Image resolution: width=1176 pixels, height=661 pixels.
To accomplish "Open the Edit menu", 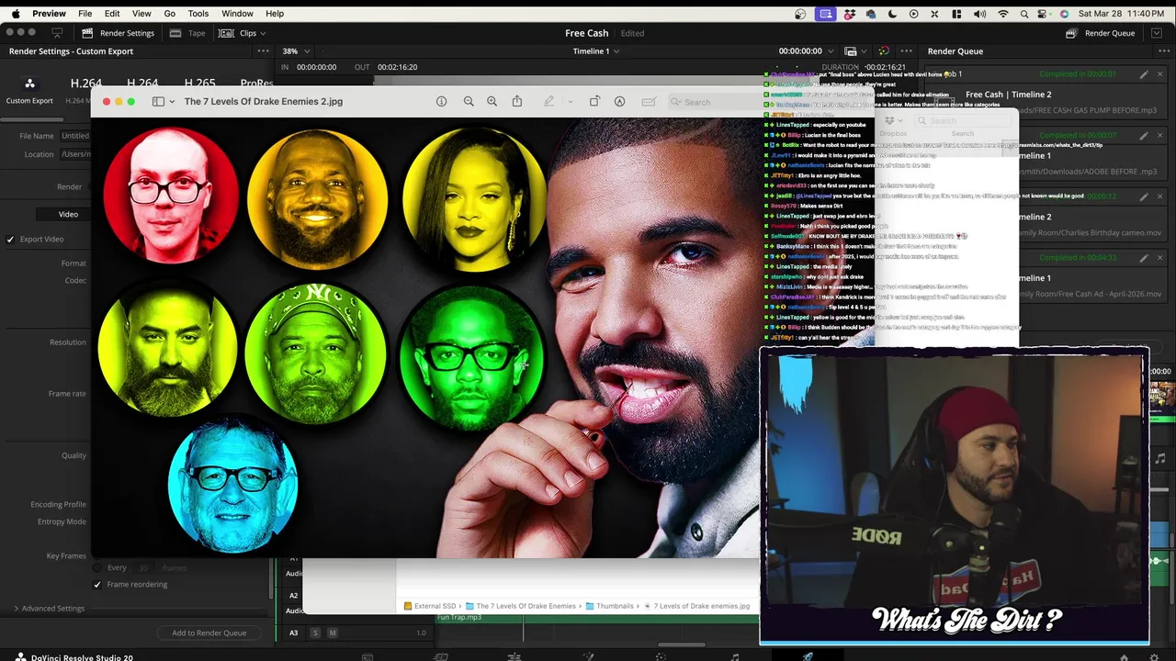I will point(112,14).
